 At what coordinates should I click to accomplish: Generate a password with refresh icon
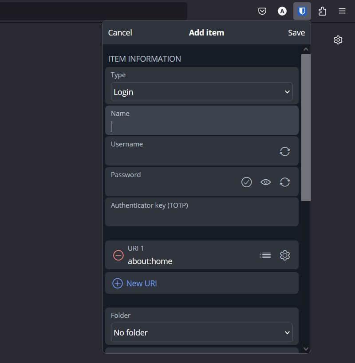285,182
